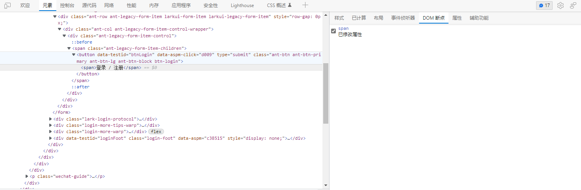The height and width of the screenshot is (190, 581).
Task: Collapse the ant-row ant-legacy-form-item div
Action: click(55, 16)
